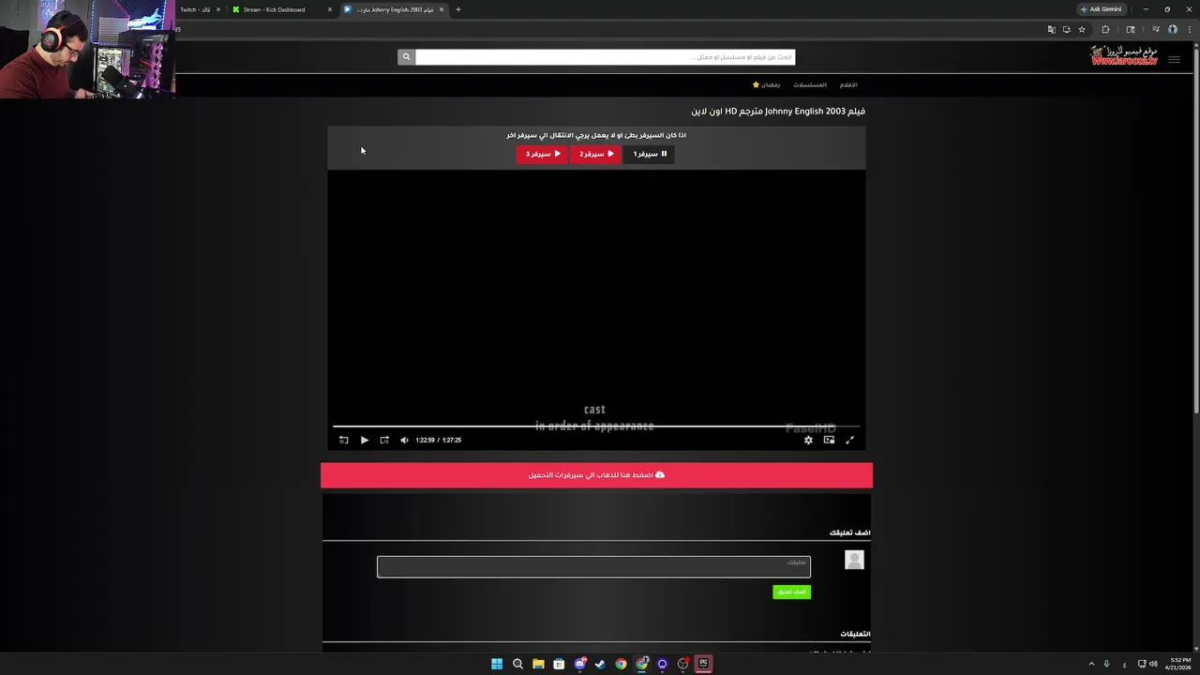Open the رمضان menu item
The width and height of the screenshot is (1200, 675).
[x=766, y=85]
